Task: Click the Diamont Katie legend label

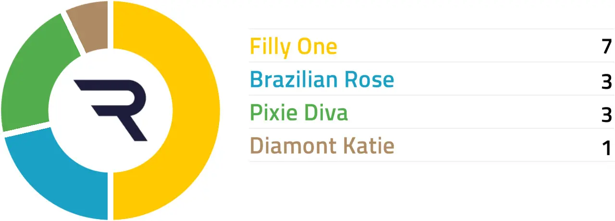Action: (321, 146)
